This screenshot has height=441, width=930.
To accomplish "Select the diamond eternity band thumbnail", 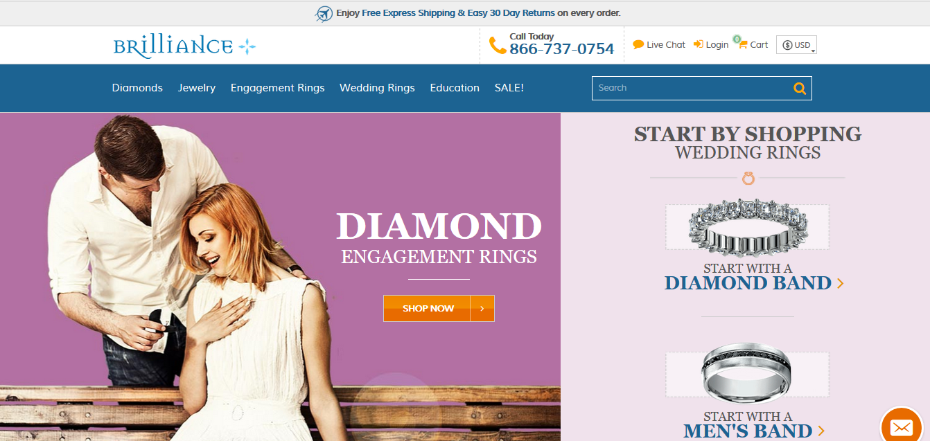I will [747, 227].
